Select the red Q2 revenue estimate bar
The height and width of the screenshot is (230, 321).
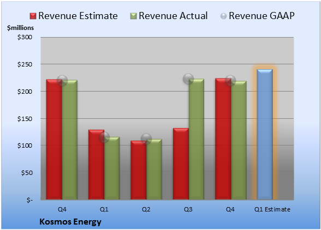click(x=139, y=170)
